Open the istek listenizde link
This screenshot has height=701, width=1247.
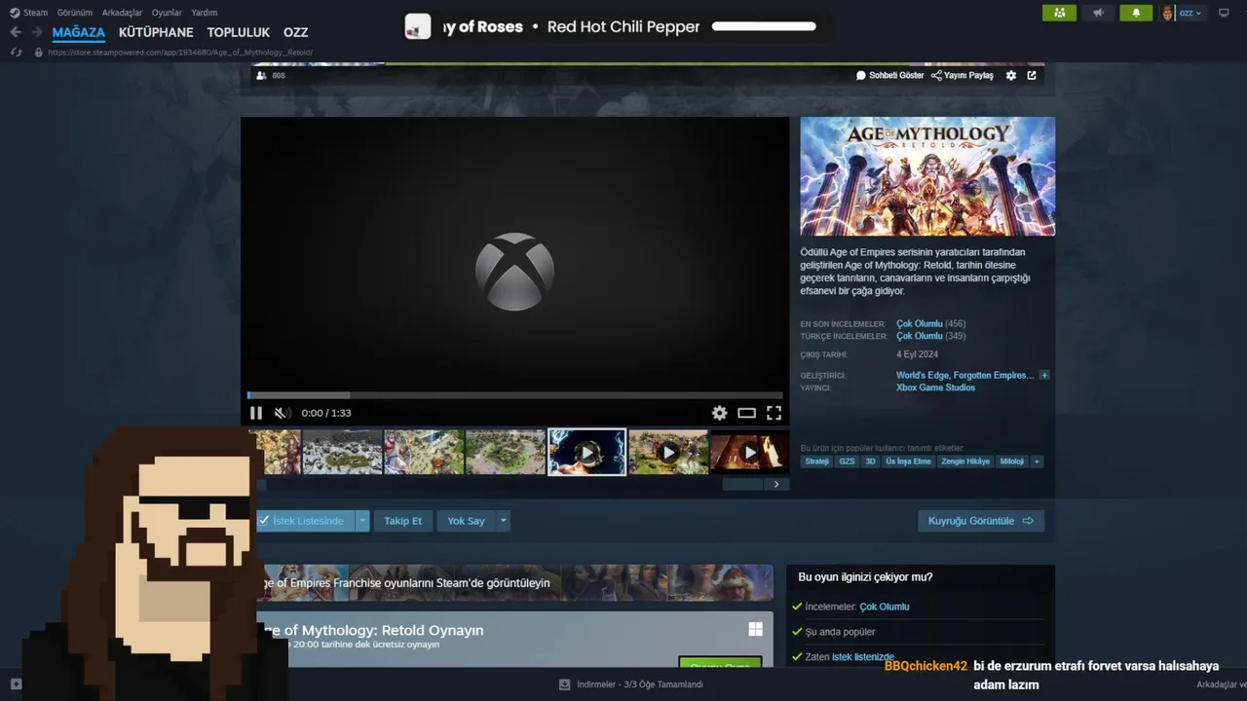click(x=863, y=657)
